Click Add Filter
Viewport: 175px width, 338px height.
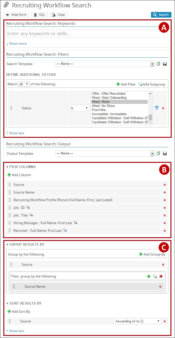click(126, 84)
